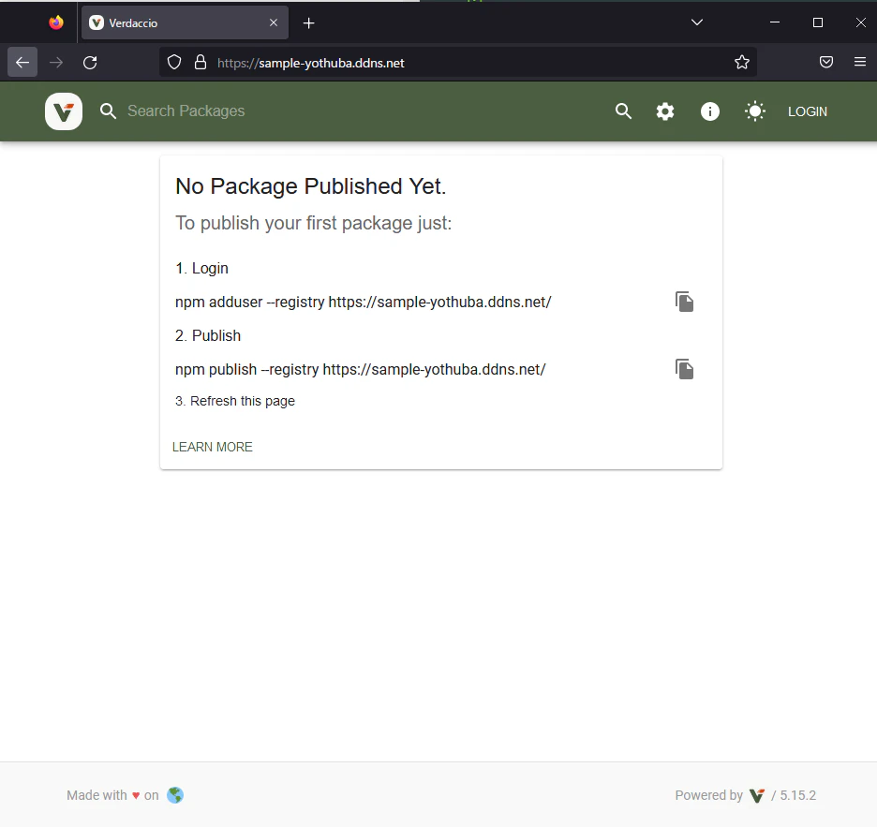Expand the list all tabs dropdown arrow
This screenshot has height=827, width=877.
click(697, 22)
